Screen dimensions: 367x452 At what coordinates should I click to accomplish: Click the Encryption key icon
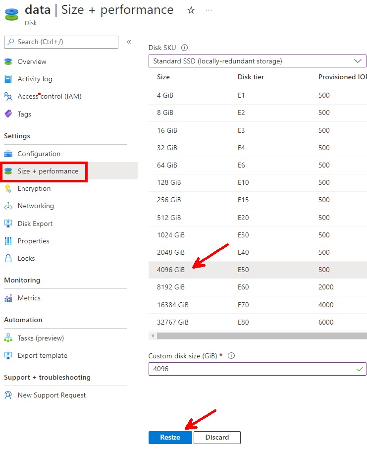pyautogui.click(x=8, y=188)
